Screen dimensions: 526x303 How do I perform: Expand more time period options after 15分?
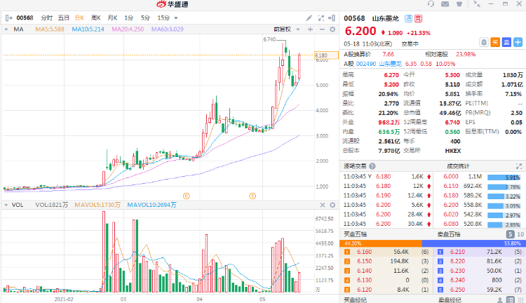point(176,18)
